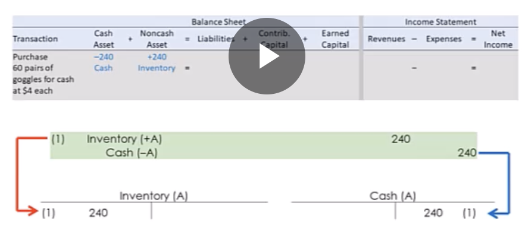Viewport: 525px width, 234px height.
Task: Select the Income Statement header
Action: 440,22
